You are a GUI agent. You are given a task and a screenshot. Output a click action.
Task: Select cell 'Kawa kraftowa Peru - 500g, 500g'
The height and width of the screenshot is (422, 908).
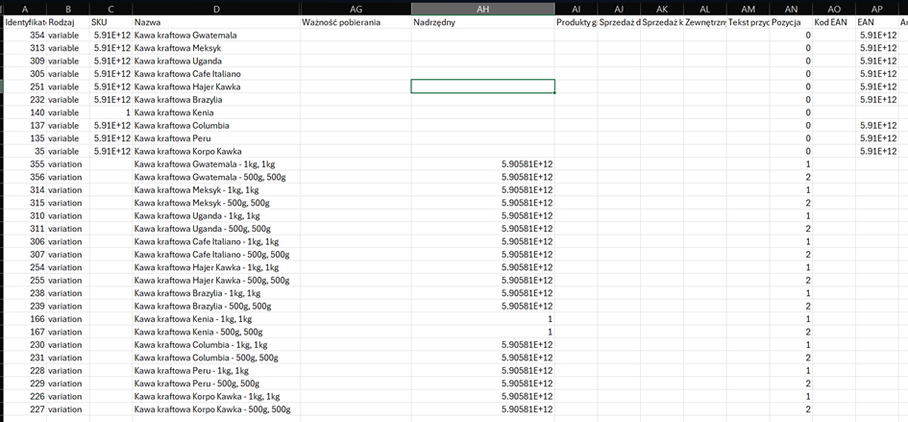(x=216, y=384)
